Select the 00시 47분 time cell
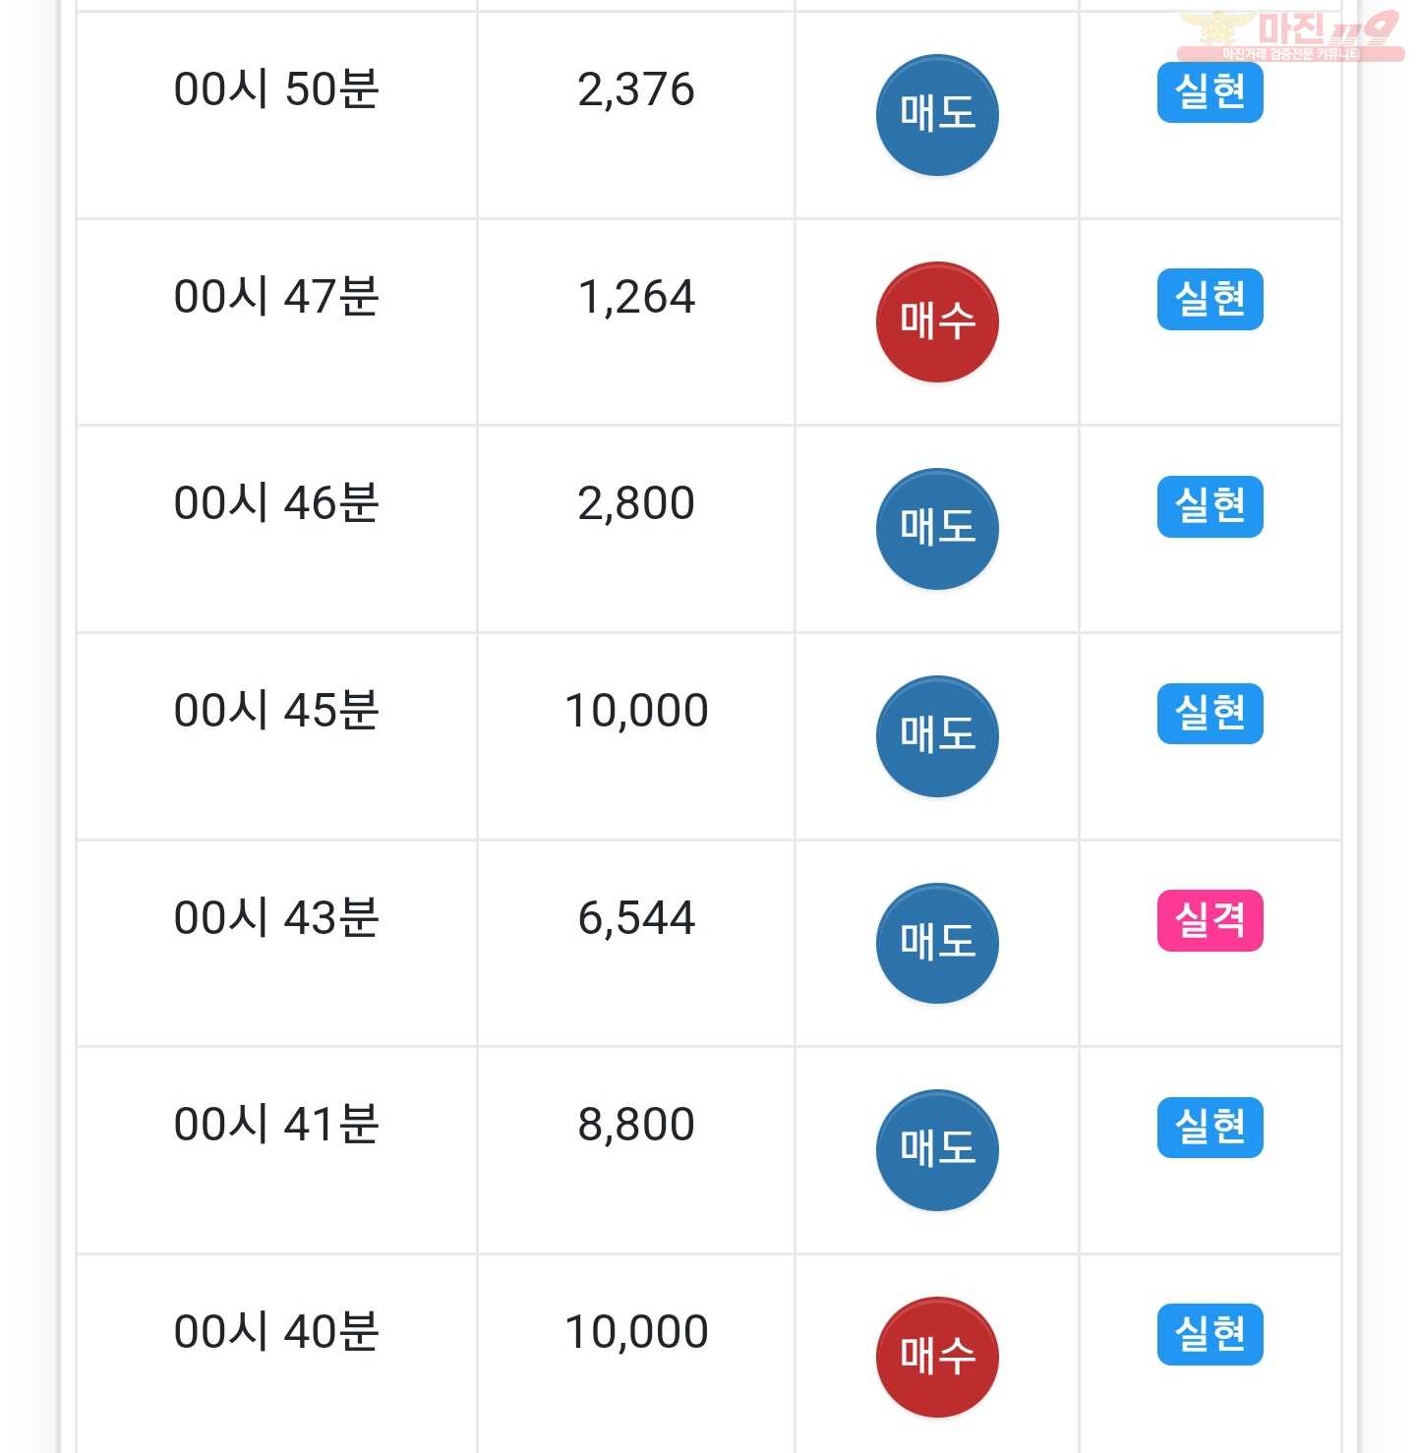The height and width of the screenshot is (1453, 1416). tap(276, 322)
